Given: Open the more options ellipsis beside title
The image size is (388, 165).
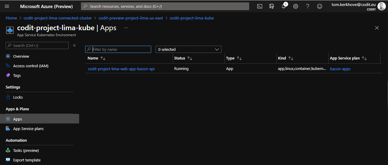Looking at the screenshot, I should point(126,28).
